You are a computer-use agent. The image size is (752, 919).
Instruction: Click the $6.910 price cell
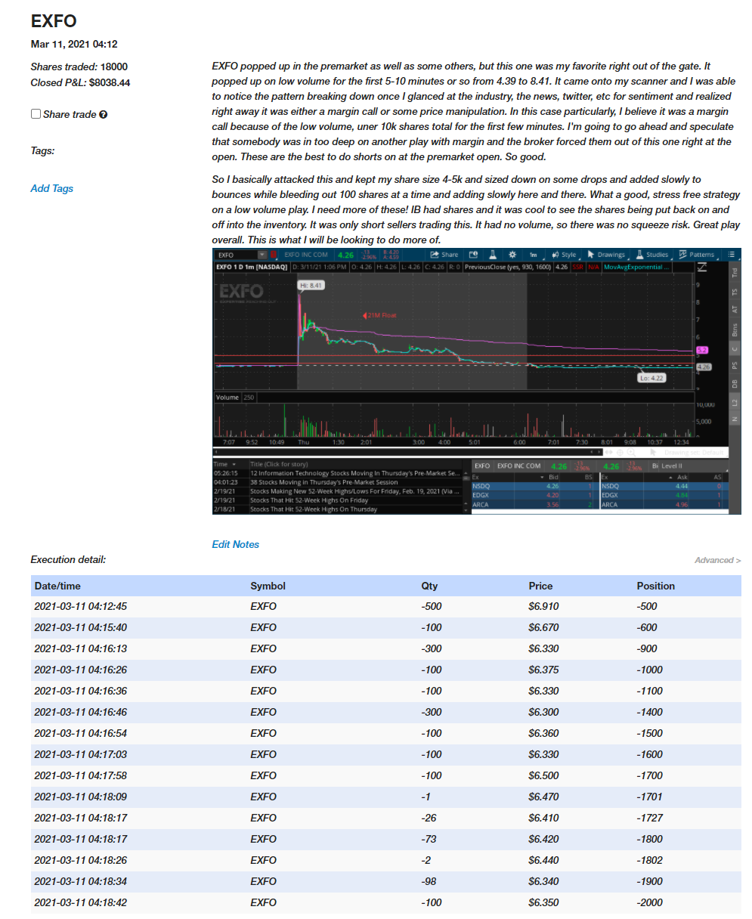point(544,606)
